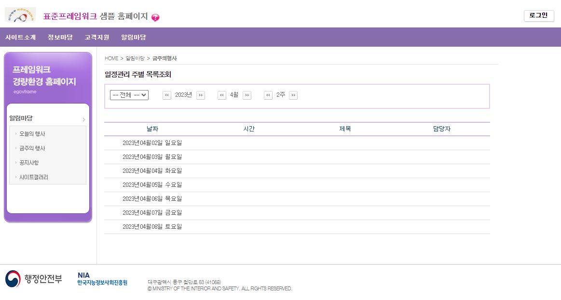Open 오늘의 행사 sidebar link

pyautogui.click(x=32, y=134)
